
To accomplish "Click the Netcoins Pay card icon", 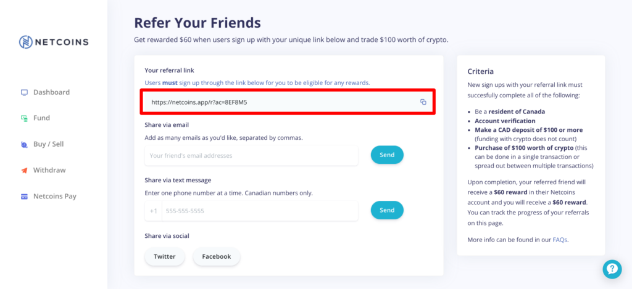I will [24, 197].
